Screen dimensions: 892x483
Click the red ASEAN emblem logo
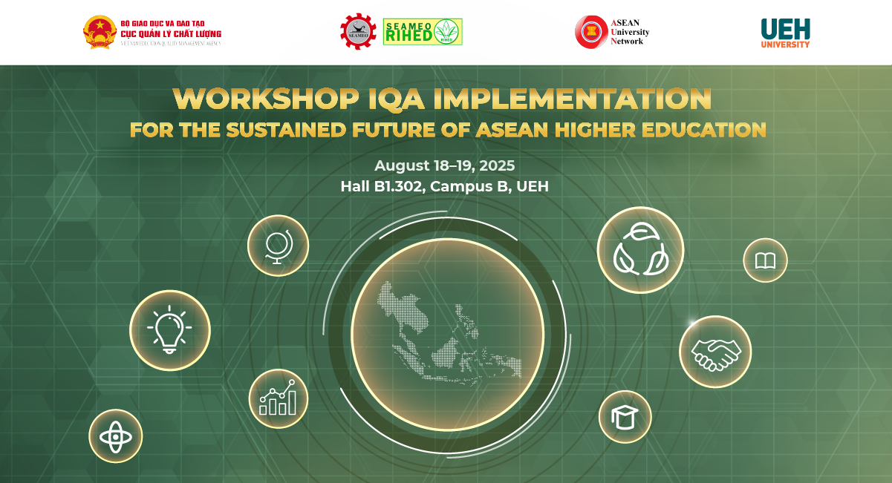(590, 32)
